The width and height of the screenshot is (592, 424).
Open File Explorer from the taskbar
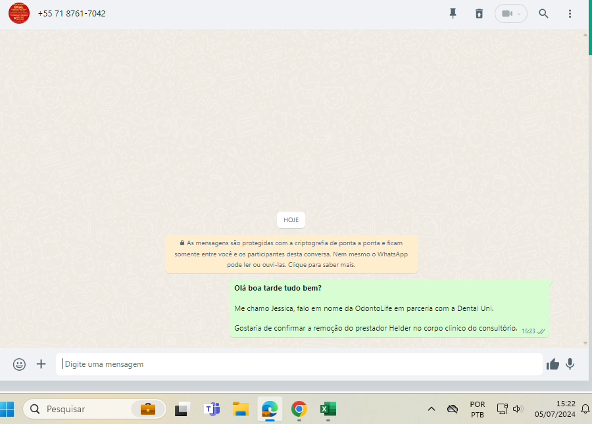point(241,409)
